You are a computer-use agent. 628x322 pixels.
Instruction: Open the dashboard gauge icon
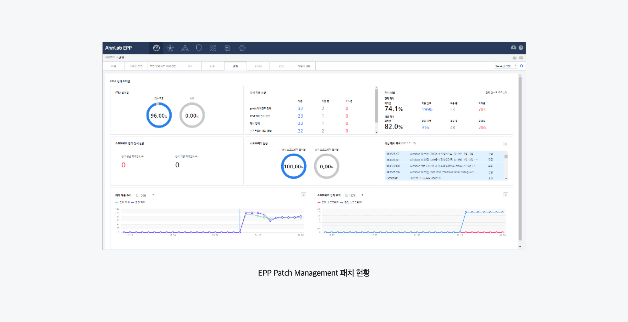pyautogui.click(x=156, y=48)
